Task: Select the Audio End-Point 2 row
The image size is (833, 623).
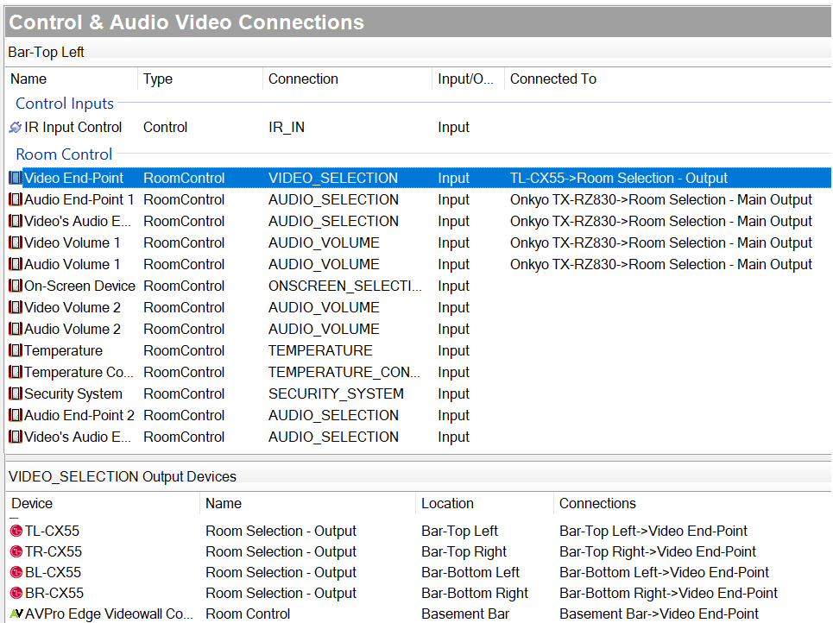Action: (x=79, y=416)
